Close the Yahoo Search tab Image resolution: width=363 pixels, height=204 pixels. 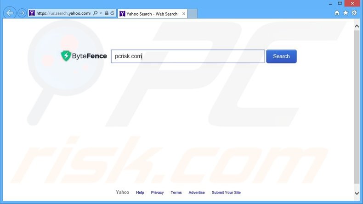point(184,14)
